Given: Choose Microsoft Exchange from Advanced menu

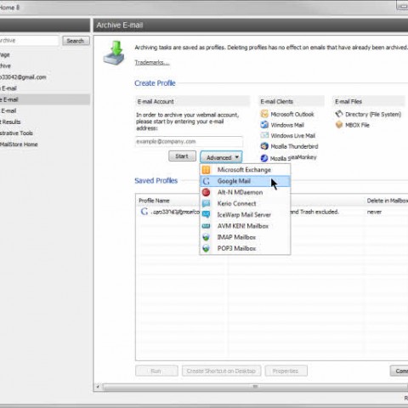Looking at the screenshot, I should tap(245, 170).
